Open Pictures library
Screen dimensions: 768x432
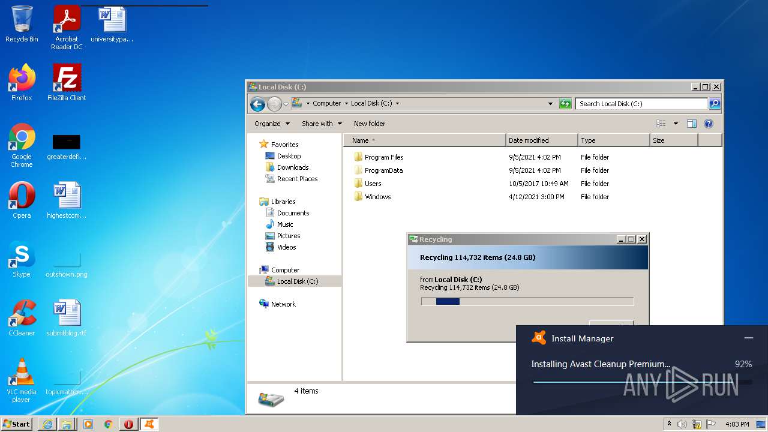point(283,236)
